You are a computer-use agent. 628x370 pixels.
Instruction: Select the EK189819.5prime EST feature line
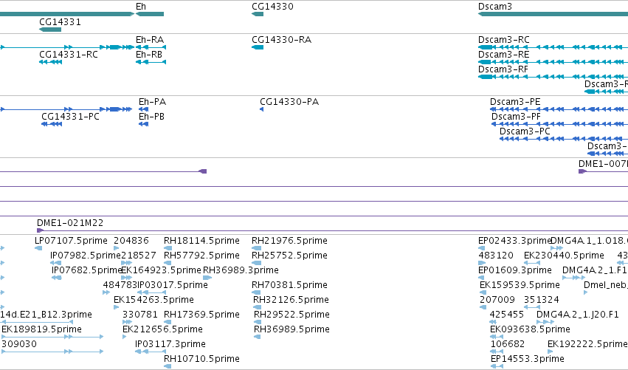52,337
